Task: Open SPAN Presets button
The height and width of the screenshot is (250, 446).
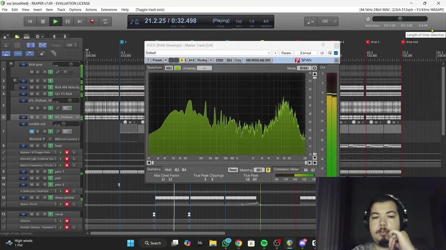Action: (x=157, y=60)
